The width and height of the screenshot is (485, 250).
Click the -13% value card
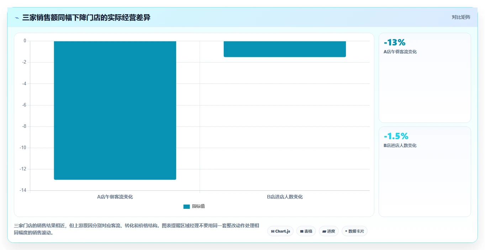point(425,78)
